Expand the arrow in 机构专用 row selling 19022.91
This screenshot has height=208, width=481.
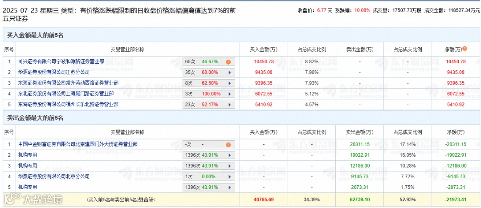pyautogui.click(x=229, y=155)
